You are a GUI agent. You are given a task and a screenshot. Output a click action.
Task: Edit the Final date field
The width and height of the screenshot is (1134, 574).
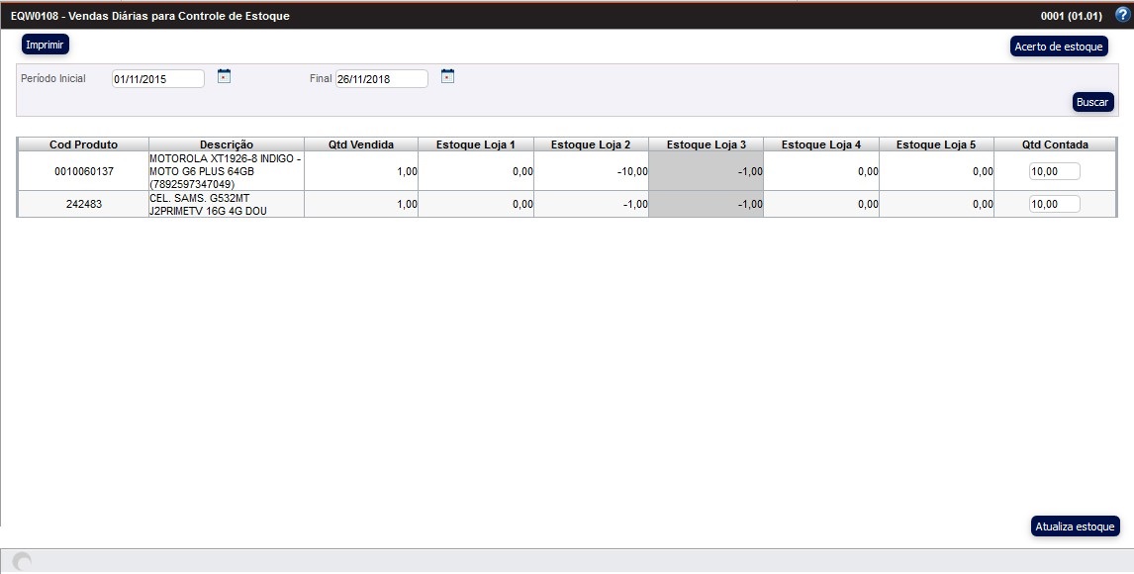(x=381, y=79)
